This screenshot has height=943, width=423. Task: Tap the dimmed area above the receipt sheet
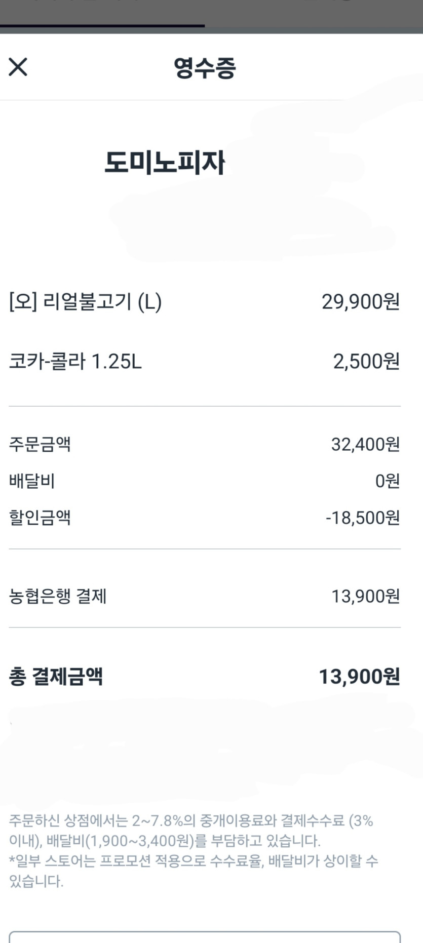211,15
